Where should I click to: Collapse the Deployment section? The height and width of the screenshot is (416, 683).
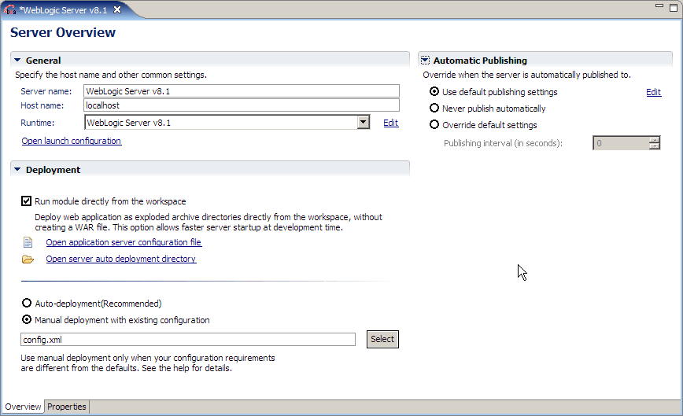pyautogui.click(x=17, y=169)
